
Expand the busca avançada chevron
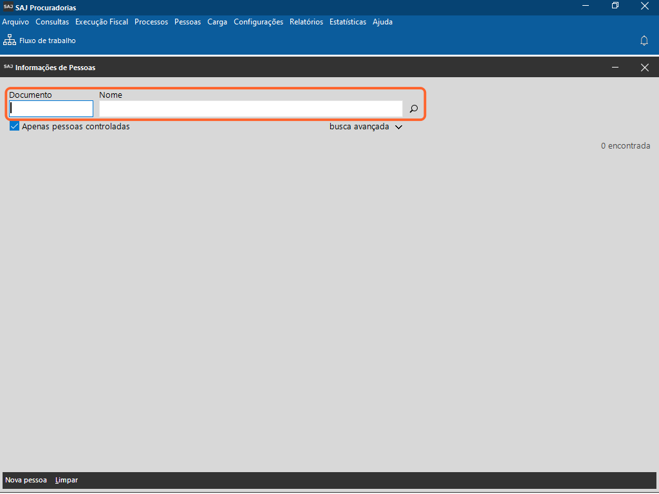[398, 127]
